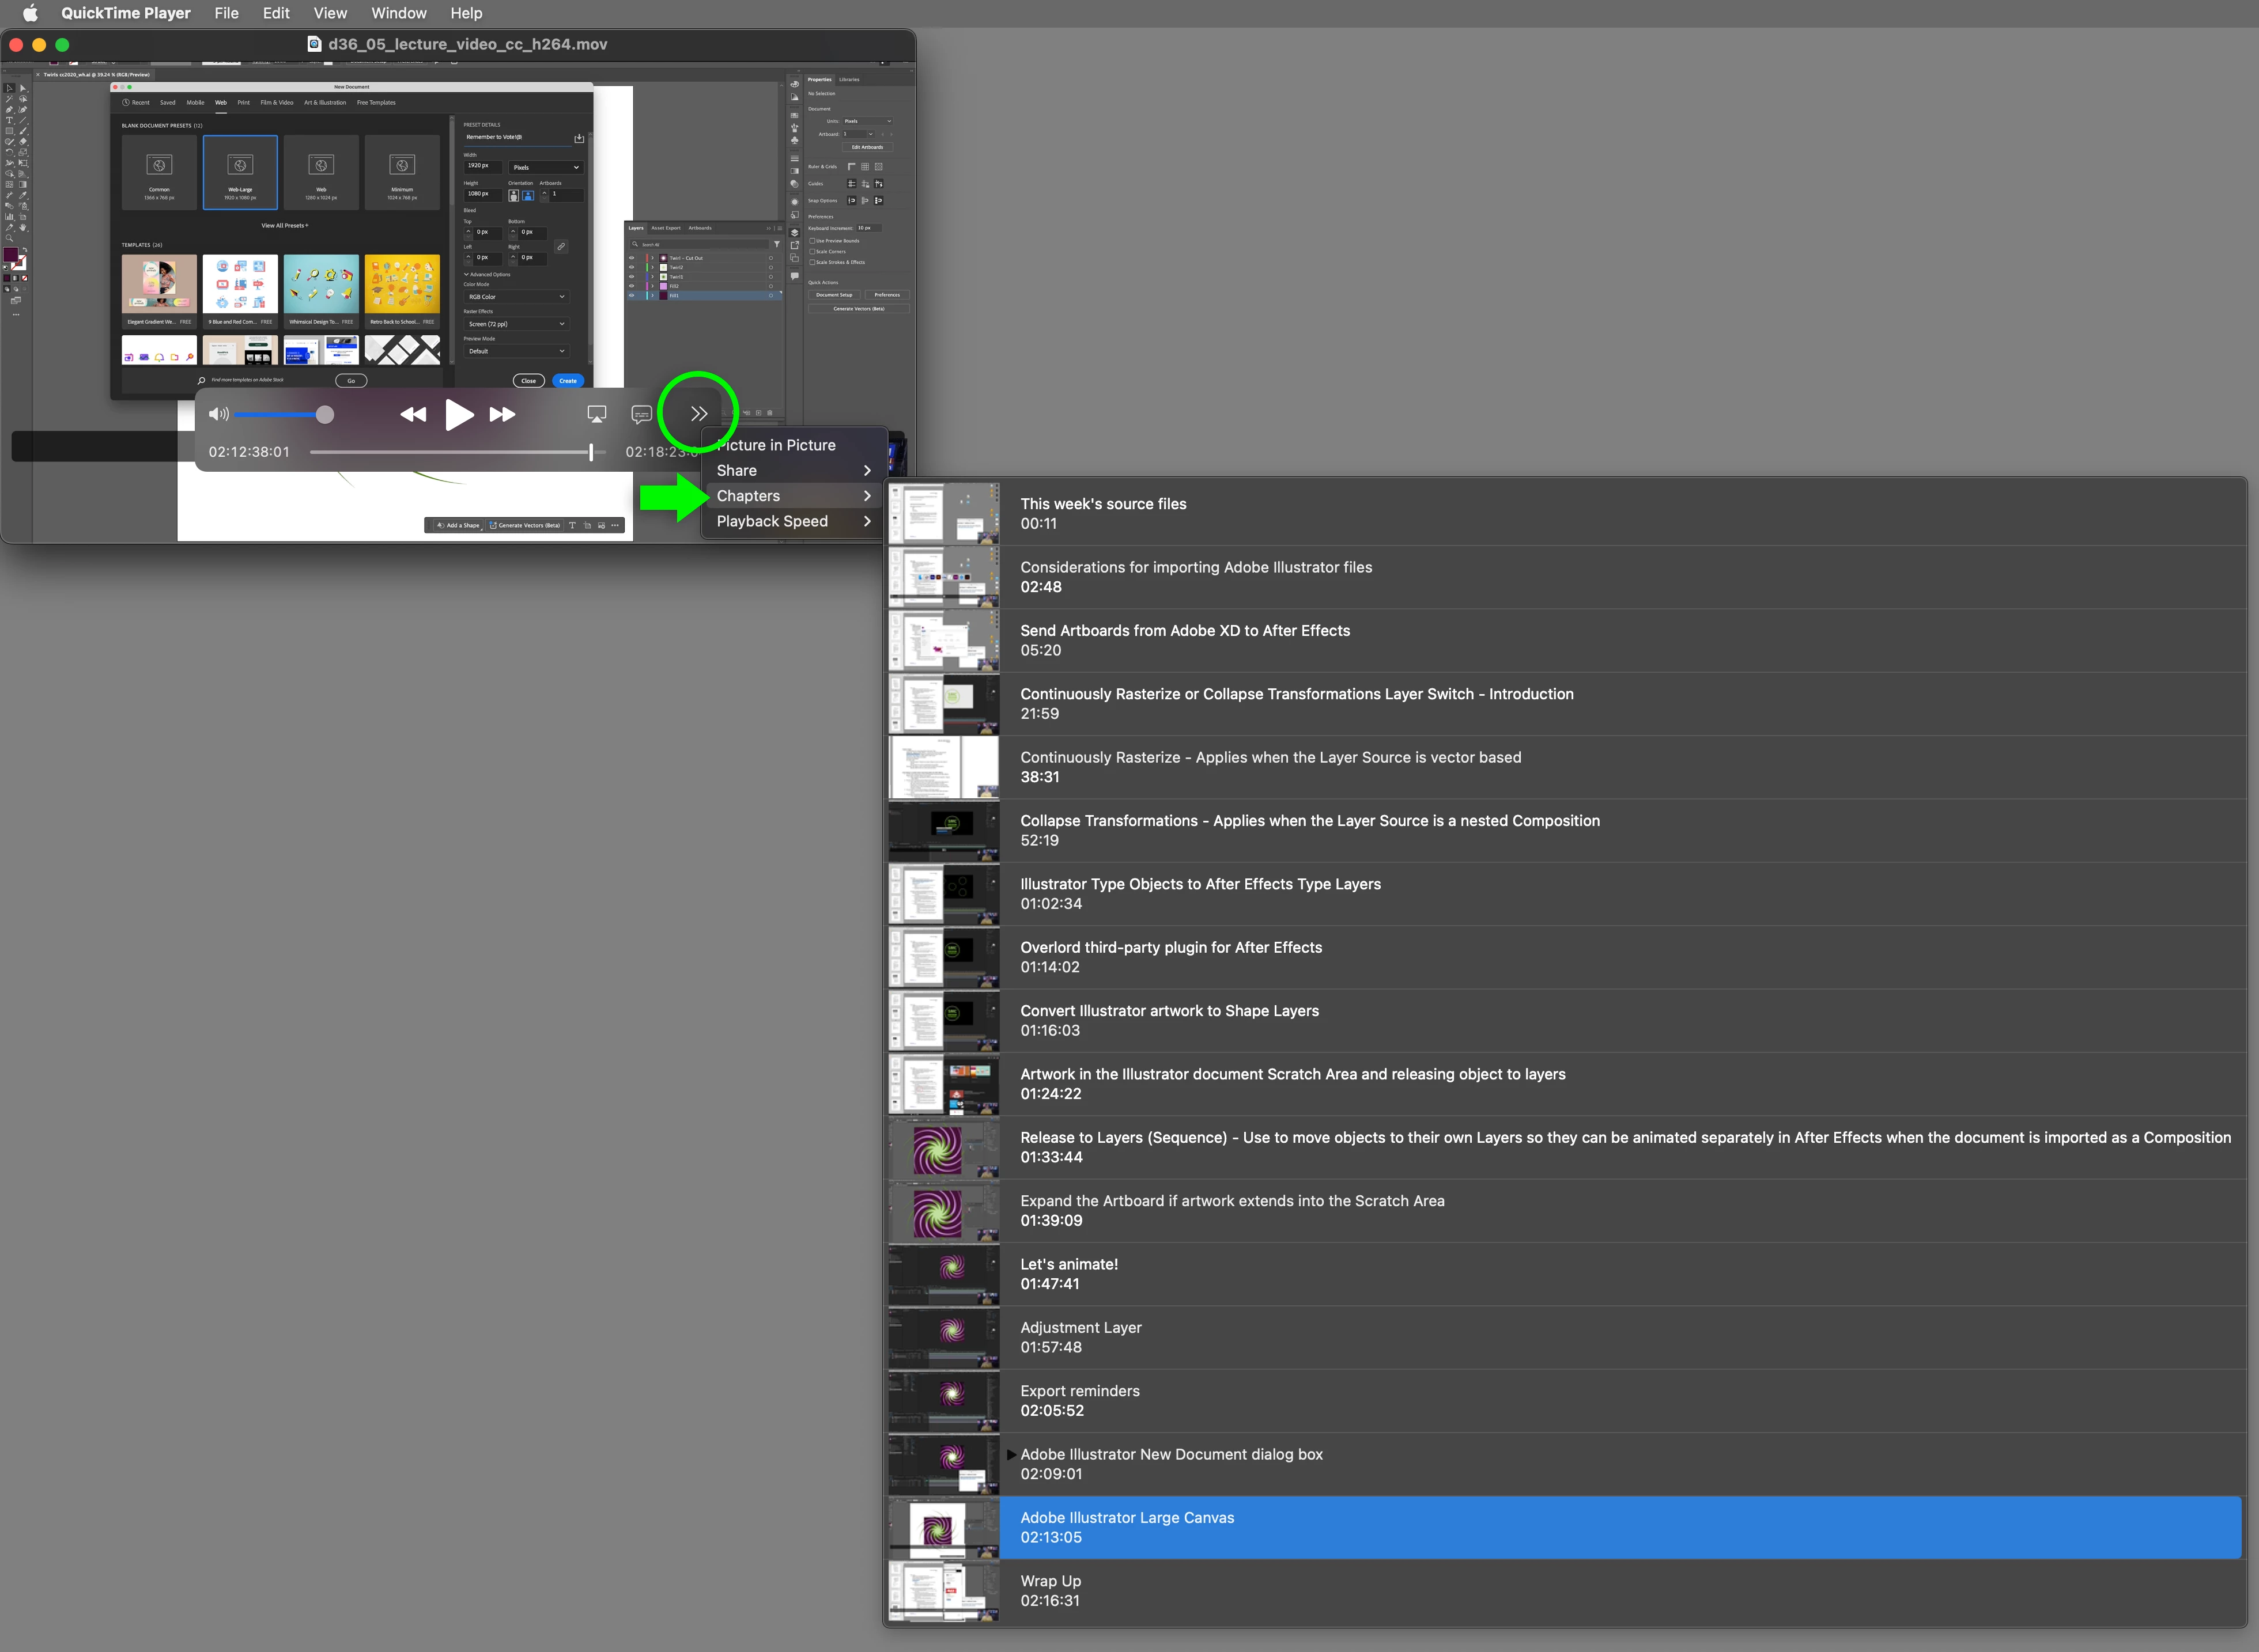Go to the Let's animate! chapter
This screenshot has width=2259, height=1652.
(1068, 1273)
